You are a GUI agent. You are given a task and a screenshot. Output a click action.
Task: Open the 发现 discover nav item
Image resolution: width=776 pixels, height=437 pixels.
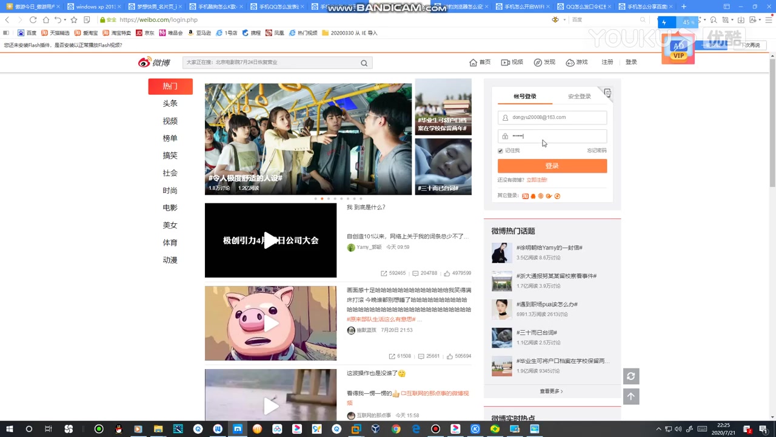point(544,62)
